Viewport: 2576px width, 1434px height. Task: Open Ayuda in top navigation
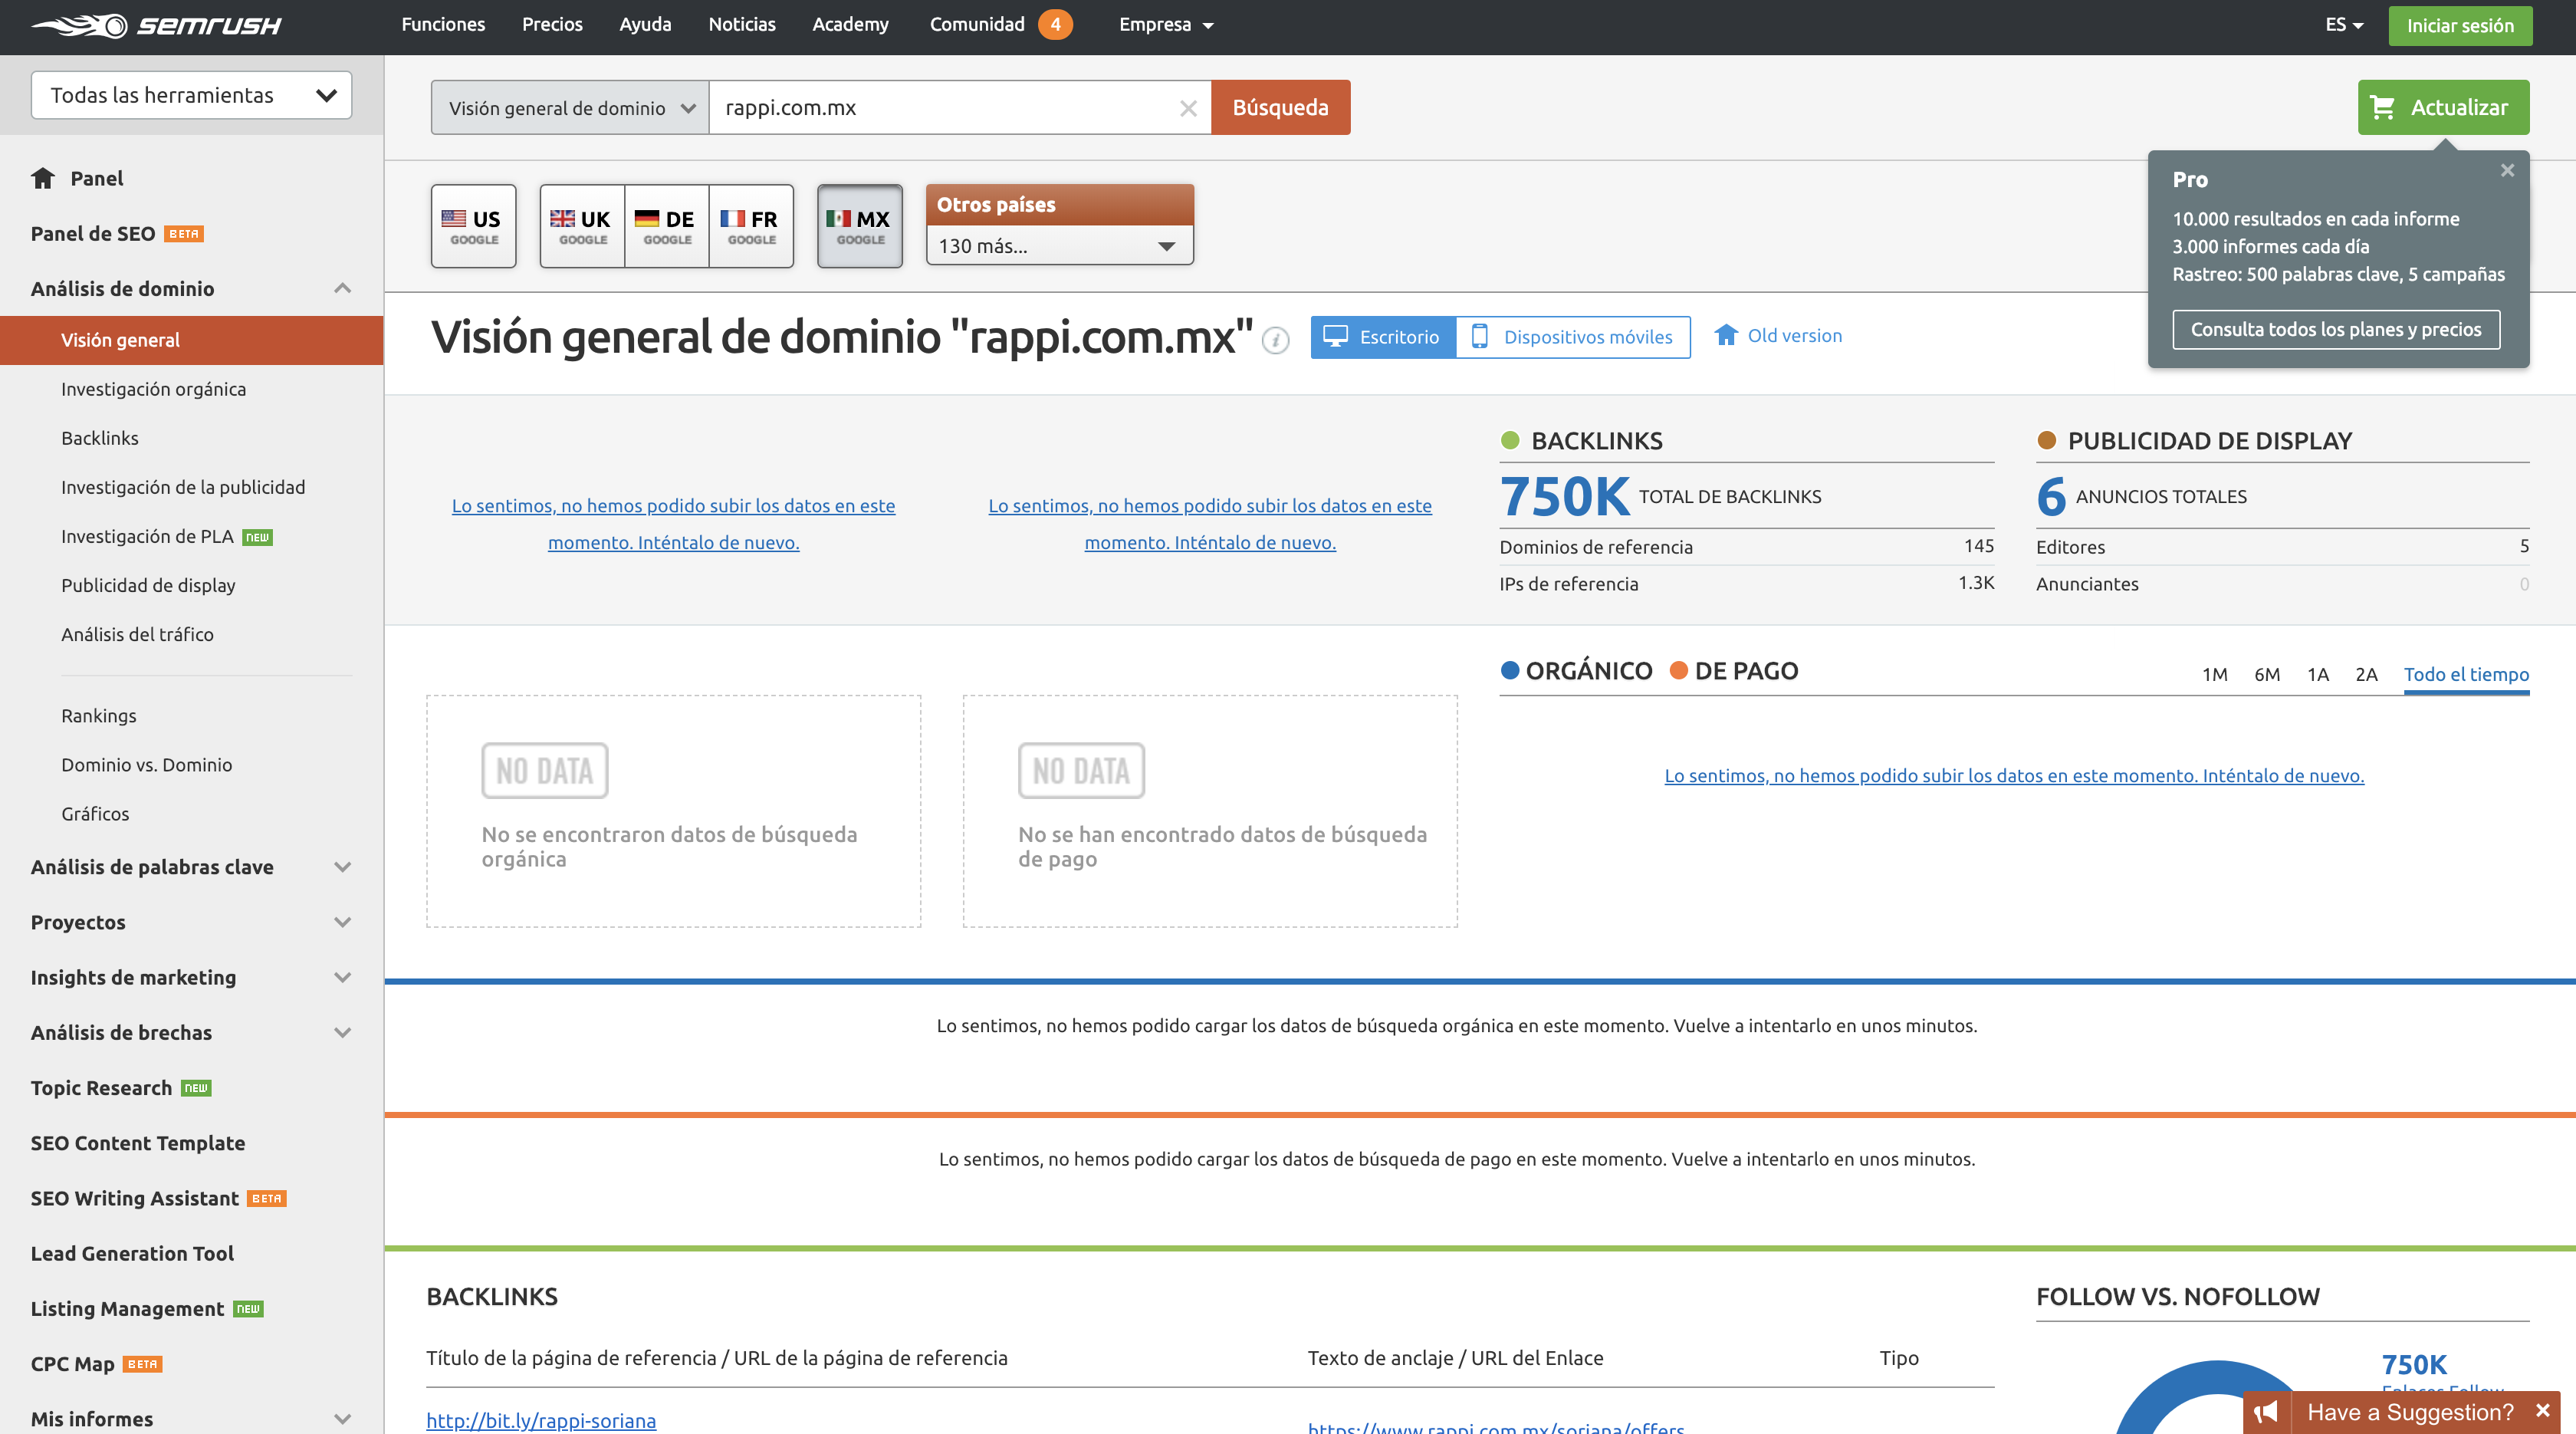pyautogui.click(x=645, y=24)
